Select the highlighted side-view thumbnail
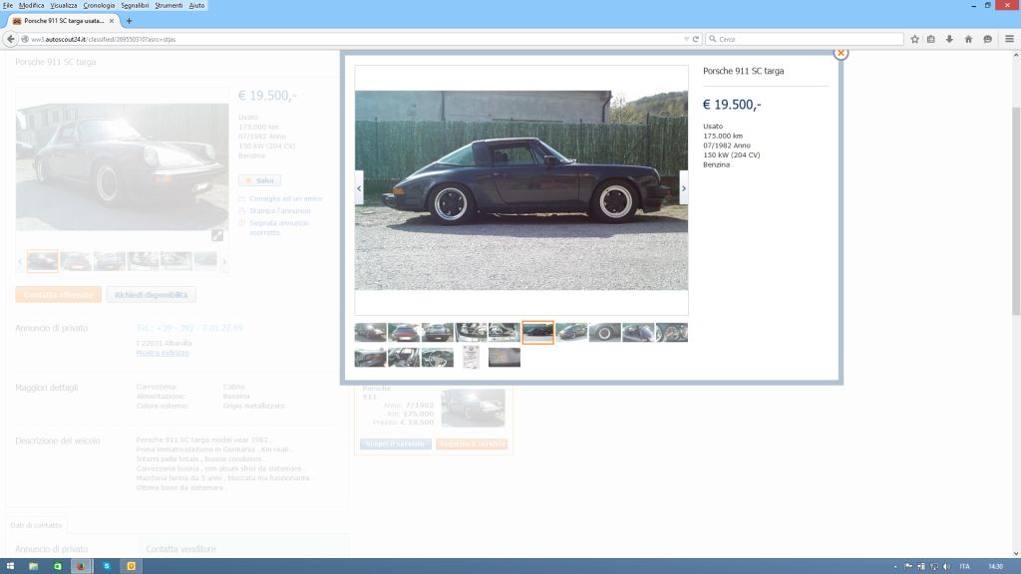This screenshot has height=574, width=1021. pos(537,333)
